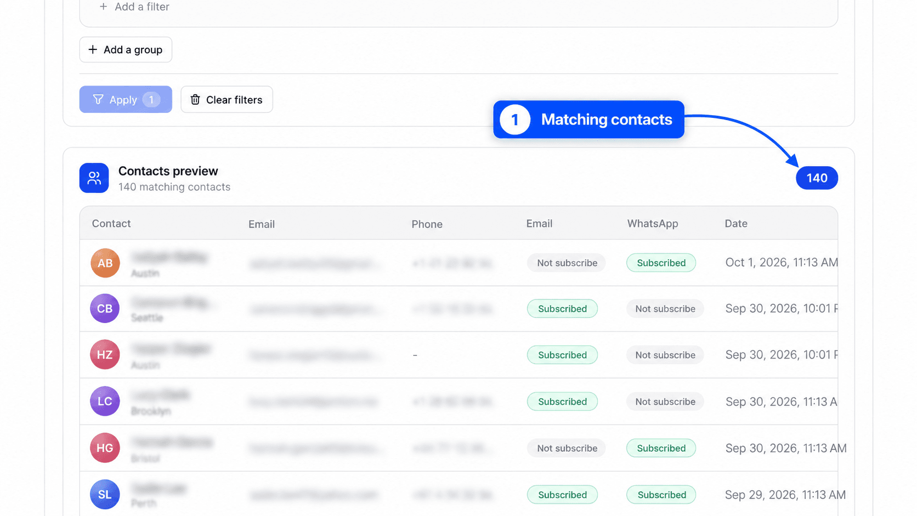This screenshot has width=917, height=516.
Task: Open the HG avatar contact
Action: [105, 447]
